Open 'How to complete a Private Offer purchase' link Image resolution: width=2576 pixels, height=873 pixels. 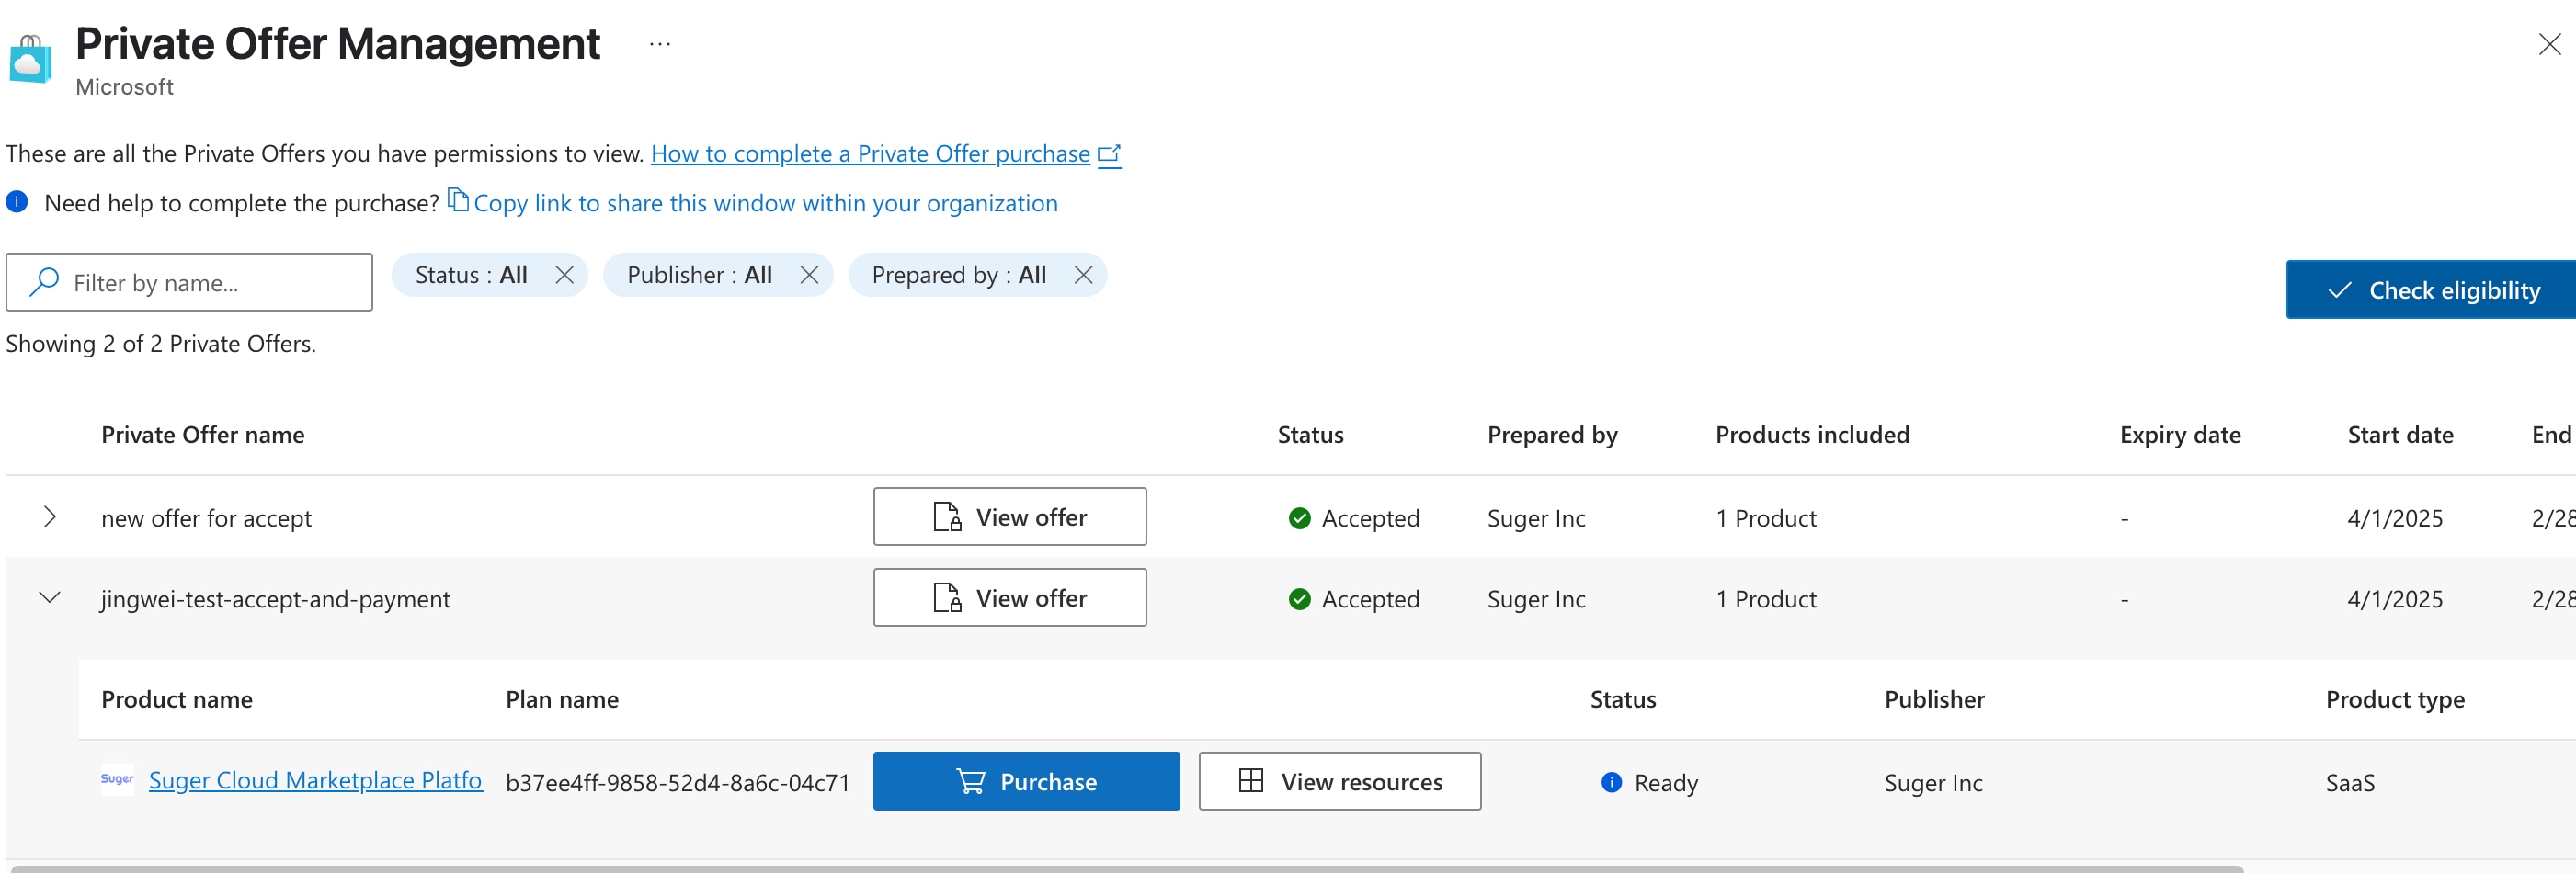pos(870,153)
